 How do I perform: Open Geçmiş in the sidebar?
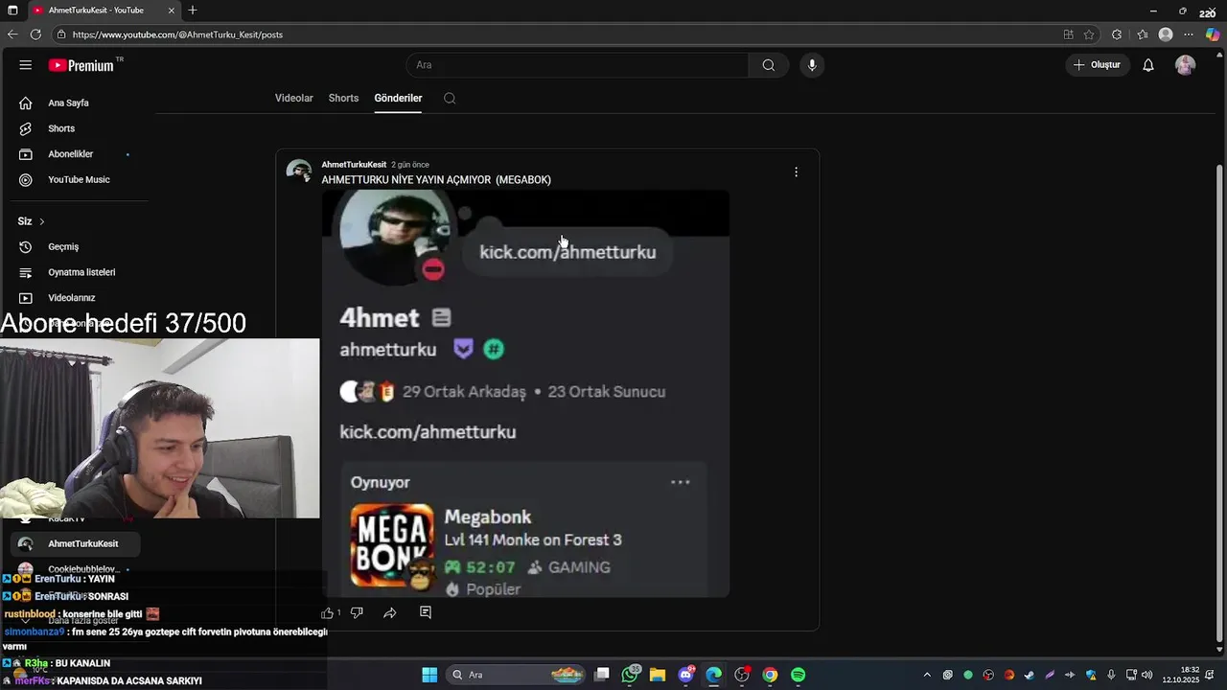(77, 247)
